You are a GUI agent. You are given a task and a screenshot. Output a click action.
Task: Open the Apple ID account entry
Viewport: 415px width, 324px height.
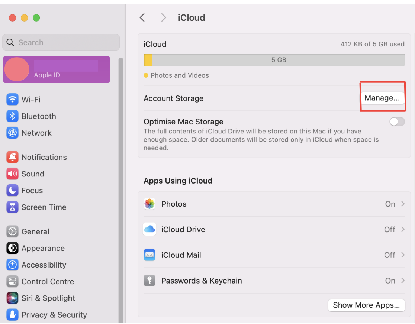[57, 69]
